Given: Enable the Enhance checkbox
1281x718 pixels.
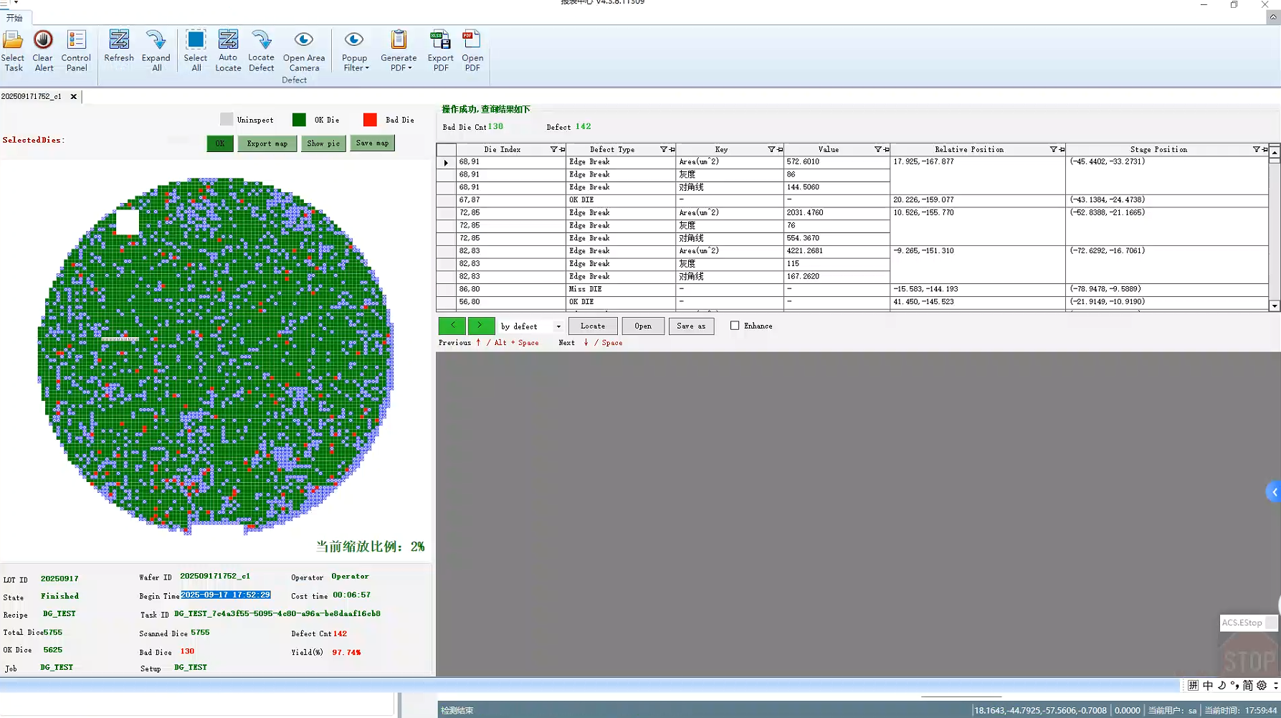Looking at the screenshot, I should pos(735,326).
